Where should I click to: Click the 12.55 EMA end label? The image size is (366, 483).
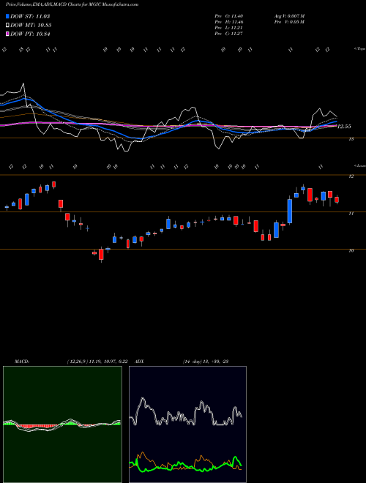coord(344,127)
